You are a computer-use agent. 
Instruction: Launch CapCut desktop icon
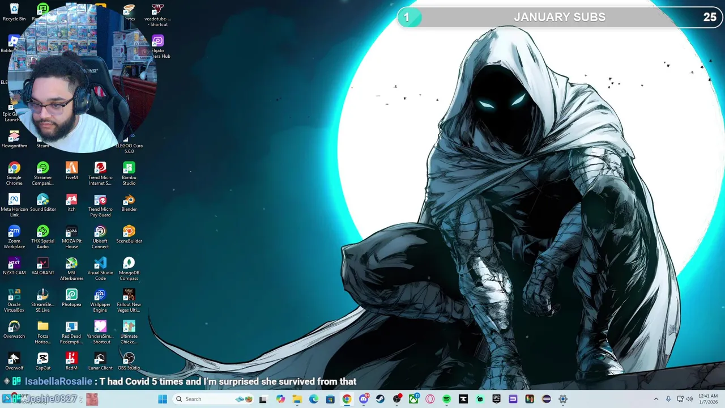pyautogui.click(x=42, y=361)
